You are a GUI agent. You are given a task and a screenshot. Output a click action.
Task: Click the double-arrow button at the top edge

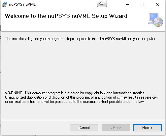pyautogui.click(x=102, y=4)
